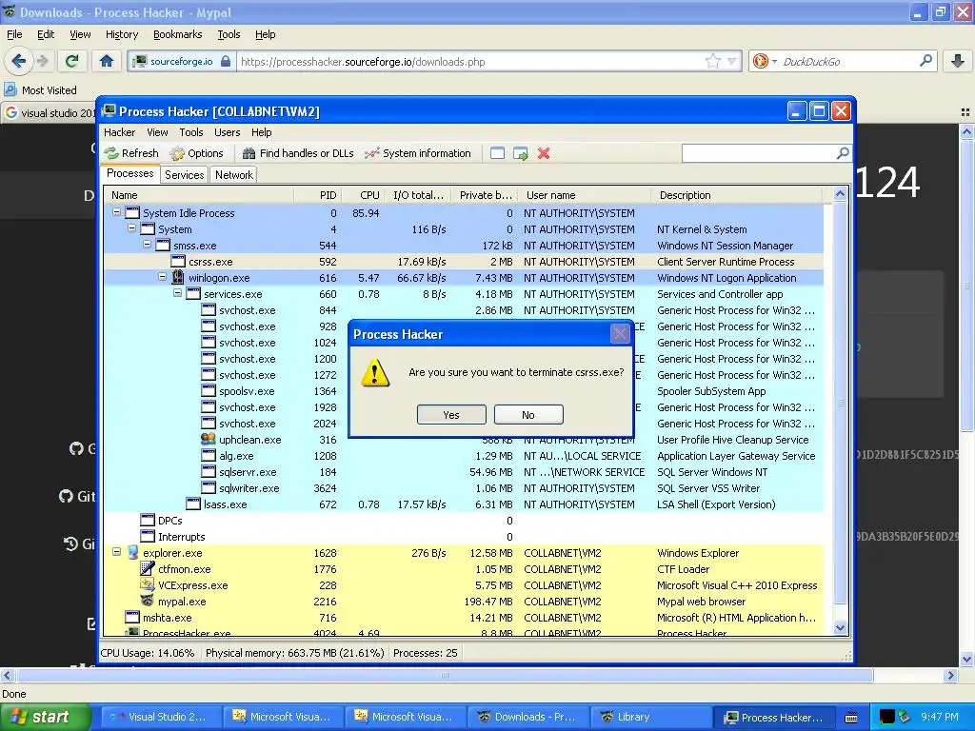
Task: Click No in the termination dialog
Action: 528,415
